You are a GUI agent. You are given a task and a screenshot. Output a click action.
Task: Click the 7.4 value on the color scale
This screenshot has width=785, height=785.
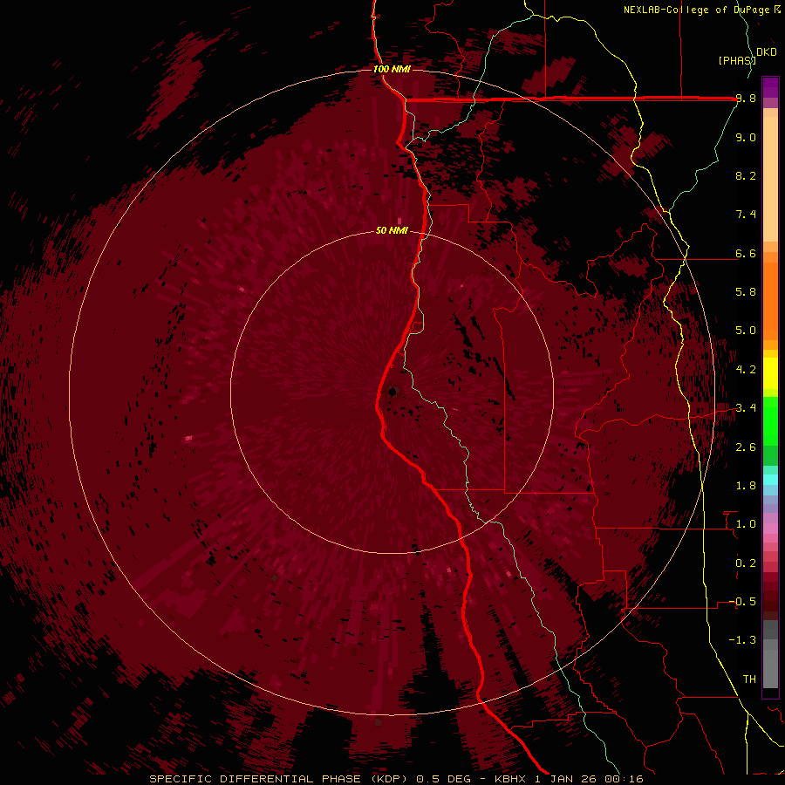point(746,215)
